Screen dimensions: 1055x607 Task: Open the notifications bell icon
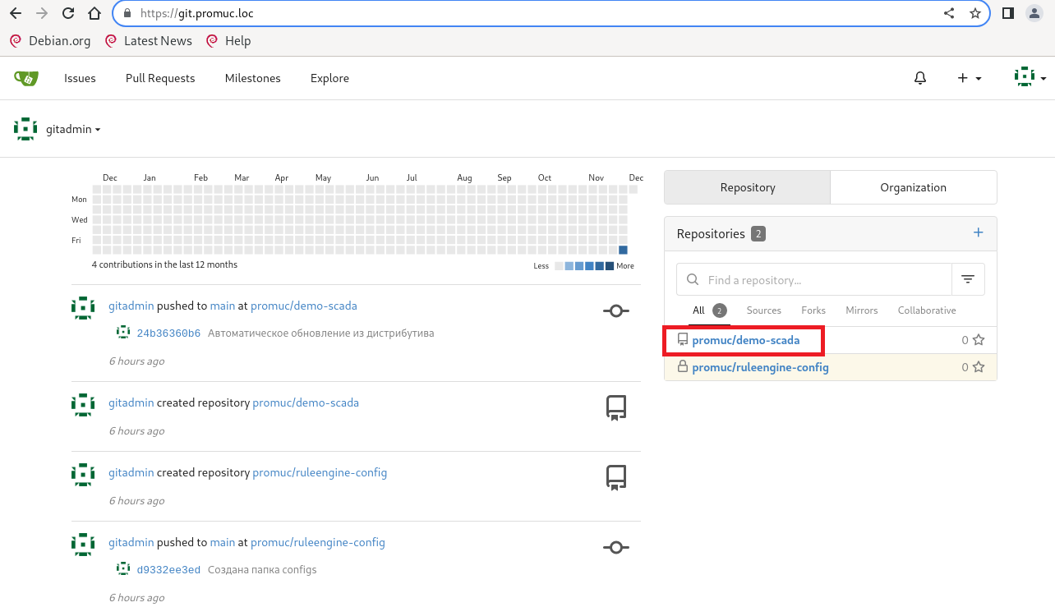click(920, 78)
